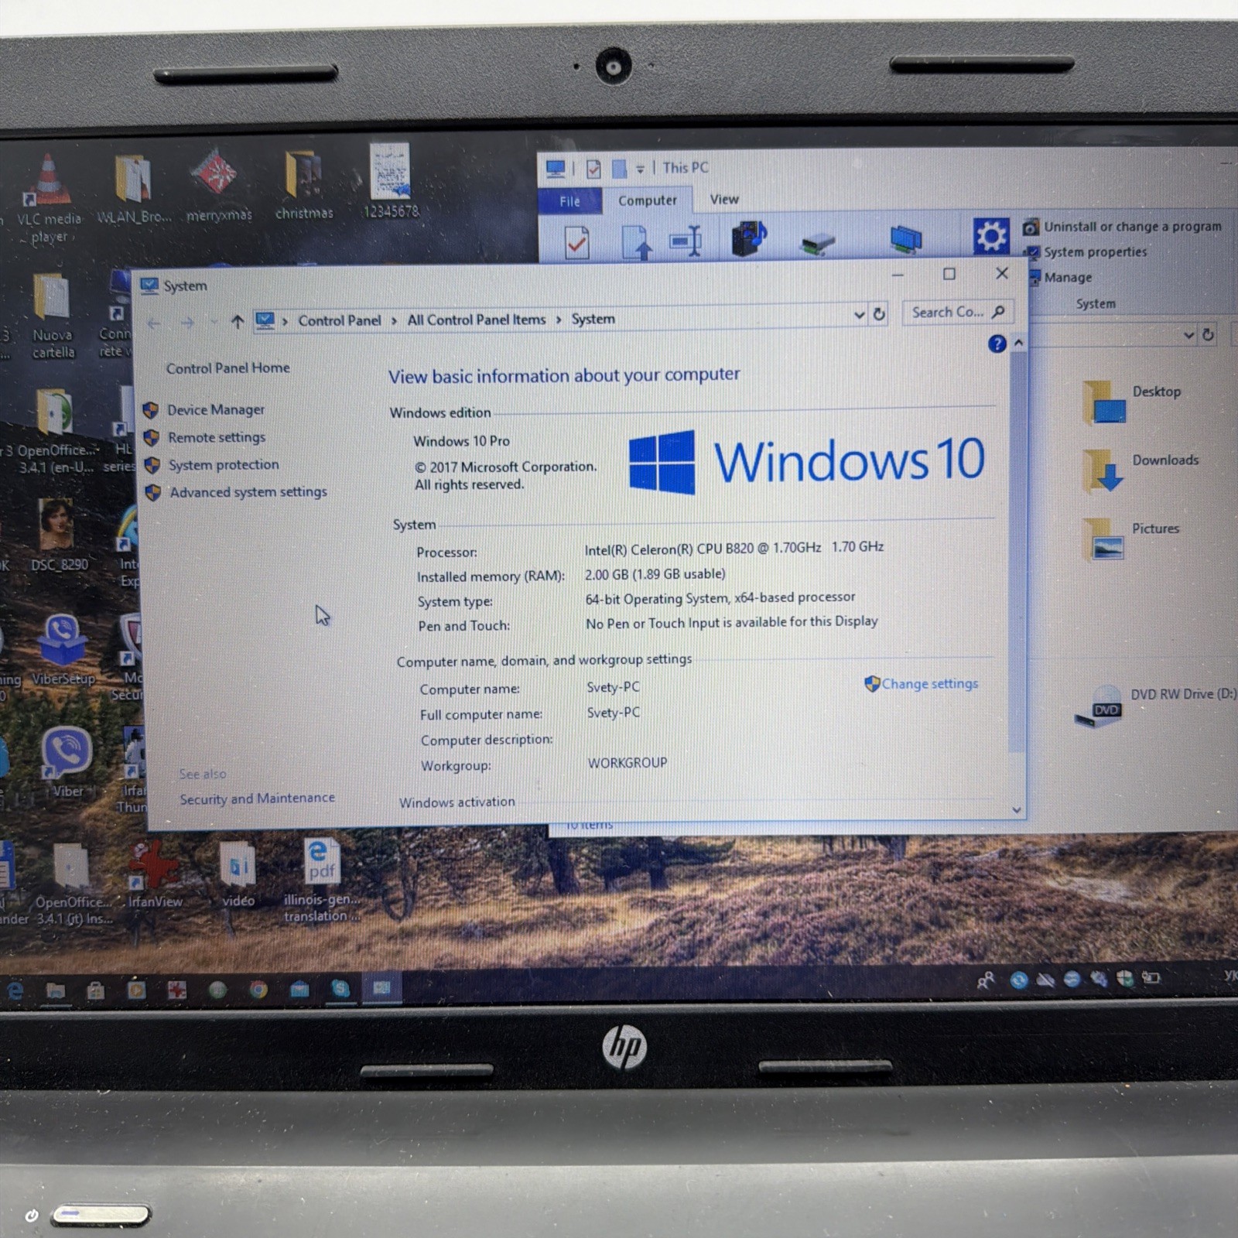
Task: Open File Explorer from the taskbar
Action: (x=56, y=990)
